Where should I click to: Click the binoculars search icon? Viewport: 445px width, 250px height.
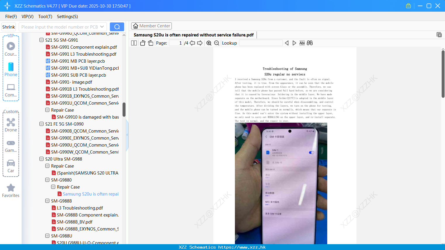(x=310, y=43)
